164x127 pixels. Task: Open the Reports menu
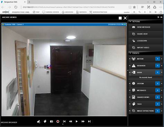click(x=81, y=12)
